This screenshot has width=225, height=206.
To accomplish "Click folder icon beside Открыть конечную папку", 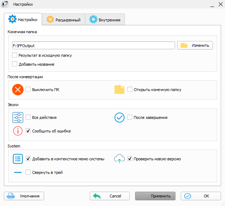I will coord(119,90).
